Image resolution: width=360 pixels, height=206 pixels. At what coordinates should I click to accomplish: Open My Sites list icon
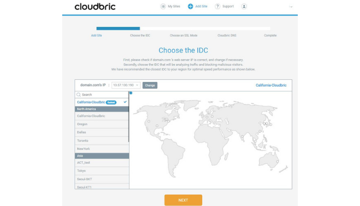[x=163, y=7]
